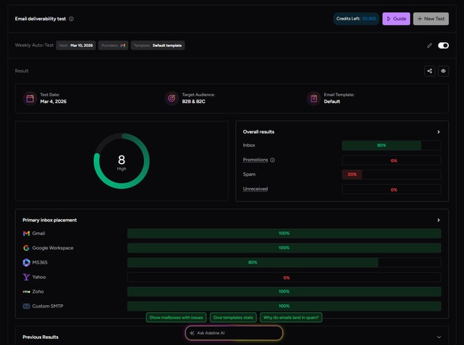Viewport: 464px width, 345px height.
Task: Click the Promotions info icon
Action: coord(272,160)
